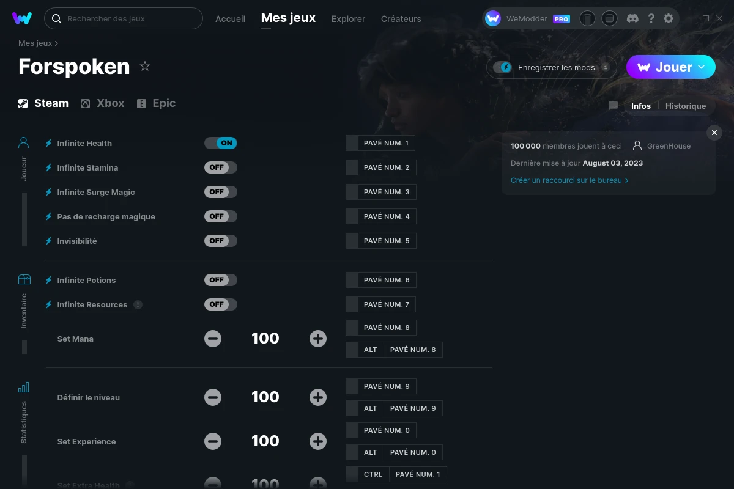
Task: Decrease Définir le niveau with minus
Action: point(213,397)
